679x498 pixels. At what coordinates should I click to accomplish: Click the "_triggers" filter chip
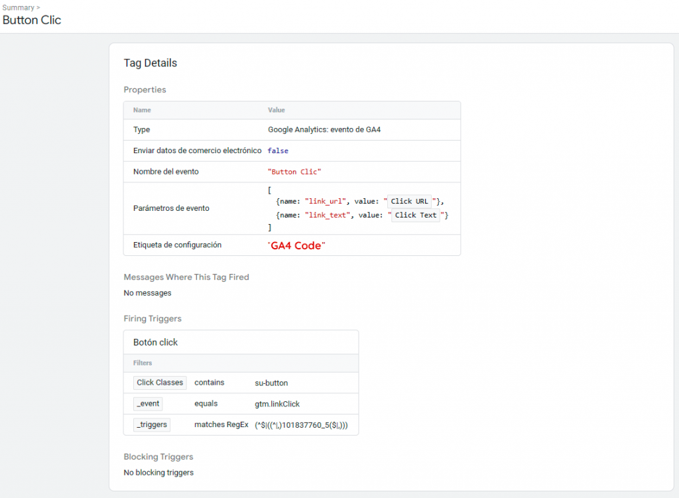[151, 424]
